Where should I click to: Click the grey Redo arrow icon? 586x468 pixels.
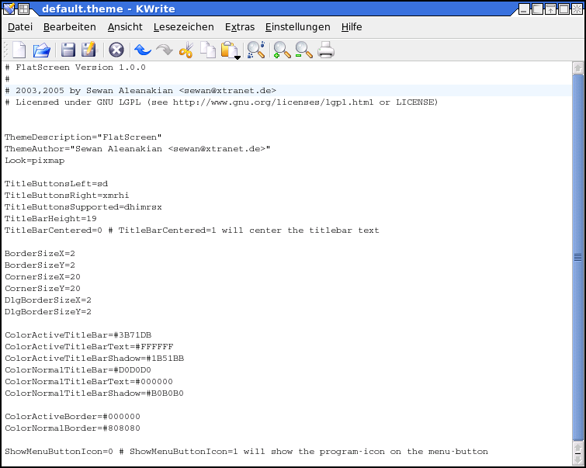pos(165,50)
